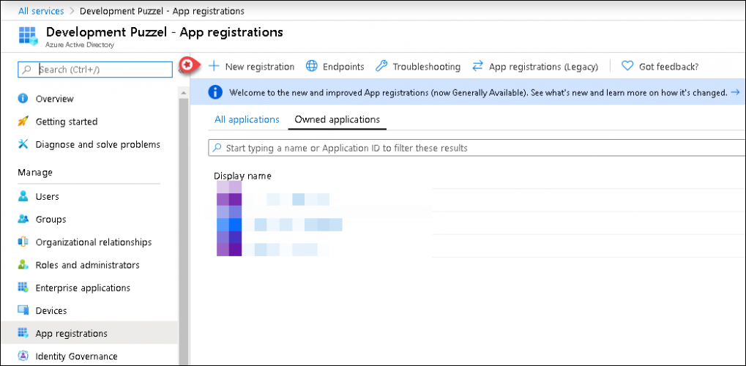Click the sidebar vertical scrollbar
This screenshot has width=746, height=366.
pos(184,220)
